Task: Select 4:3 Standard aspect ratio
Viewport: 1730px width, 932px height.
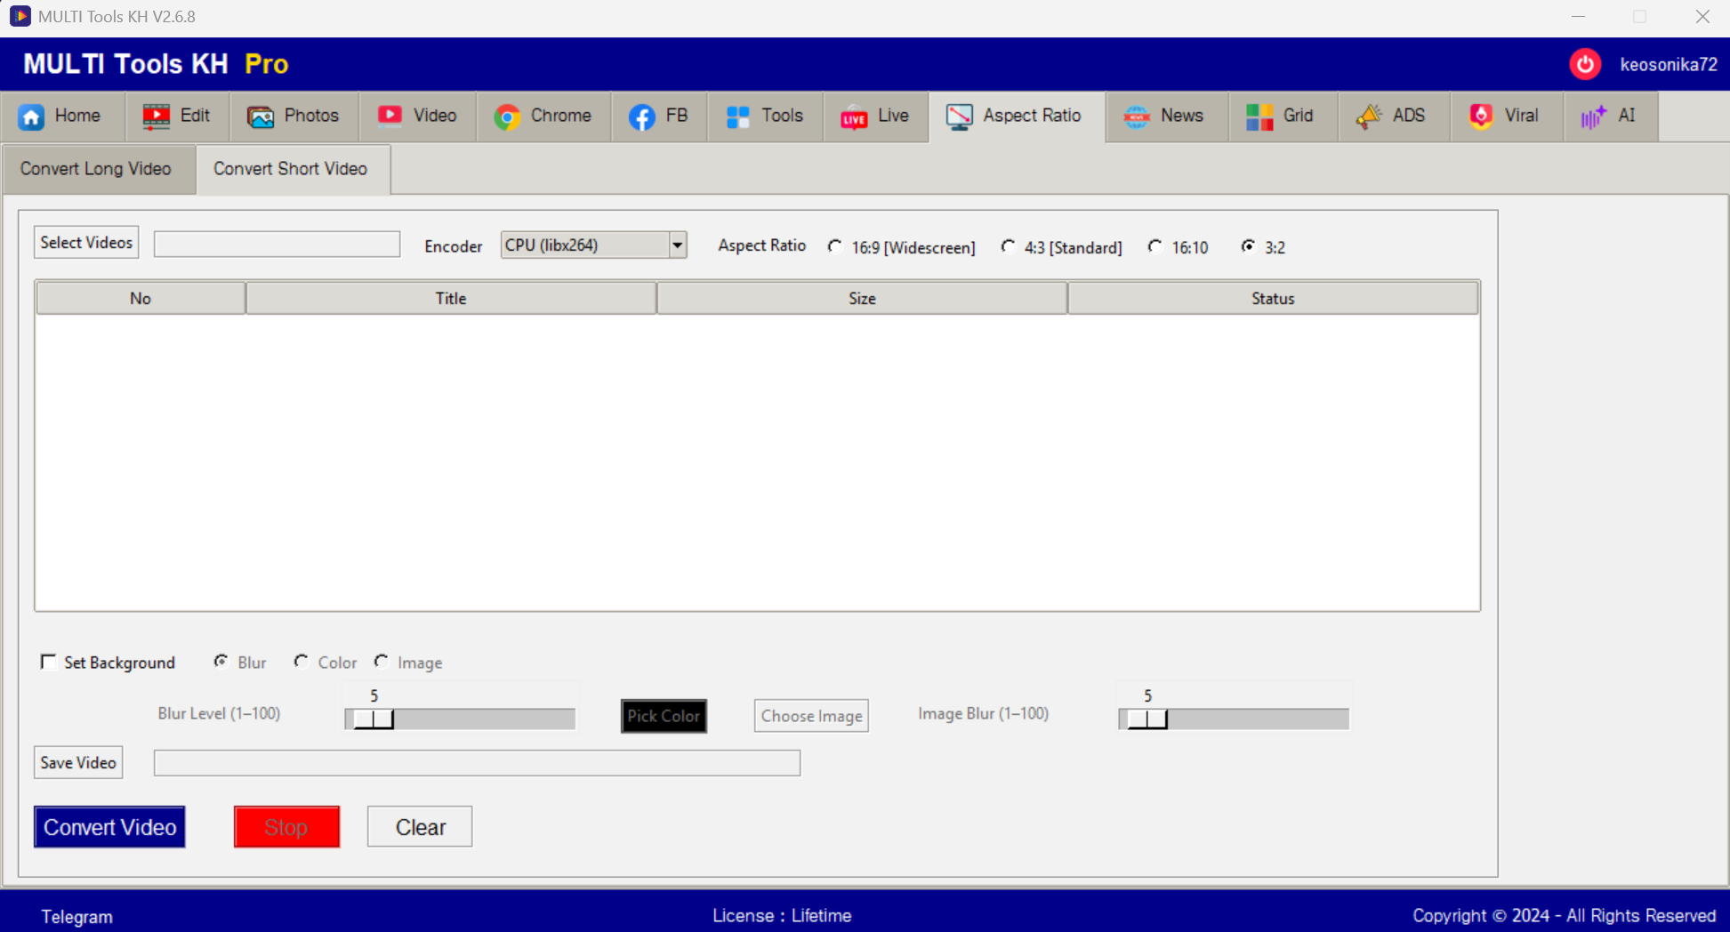Action: [1008, 246]
